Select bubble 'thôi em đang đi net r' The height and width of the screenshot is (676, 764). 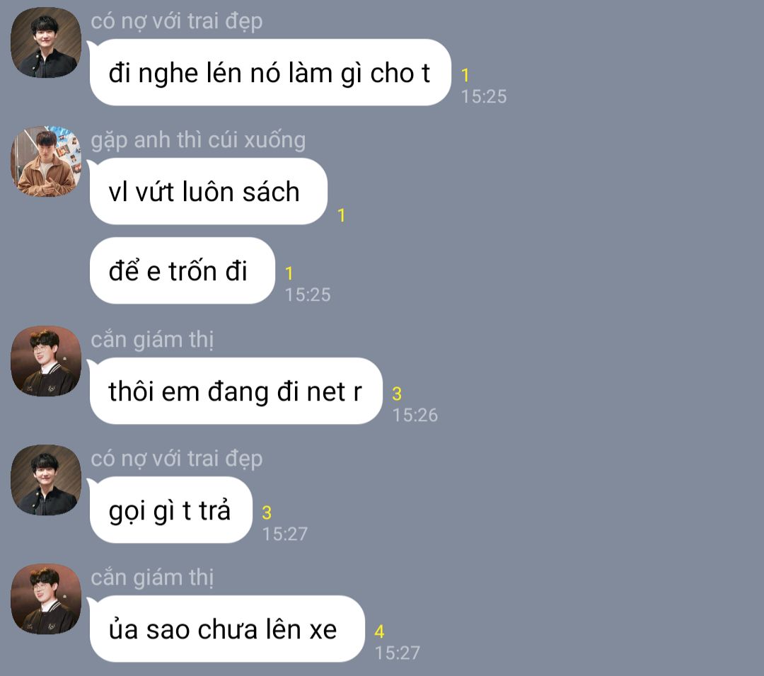(236, 391)
